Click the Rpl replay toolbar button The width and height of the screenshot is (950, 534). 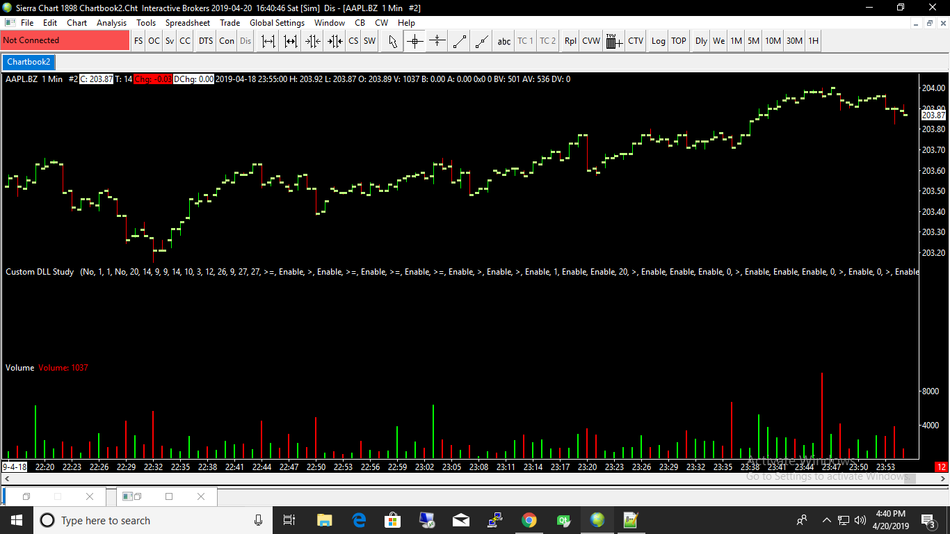[x=570, y=41]
